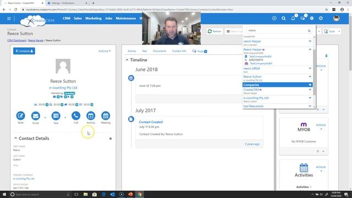352x198 pixels.
Task: Add a Note to the contact
Action: pos(20,116)
